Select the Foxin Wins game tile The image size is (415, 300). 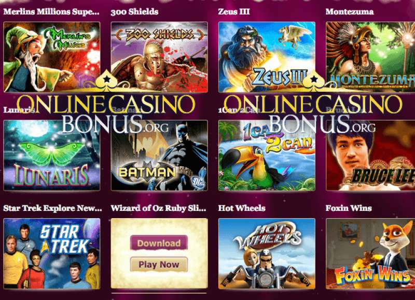370,254
